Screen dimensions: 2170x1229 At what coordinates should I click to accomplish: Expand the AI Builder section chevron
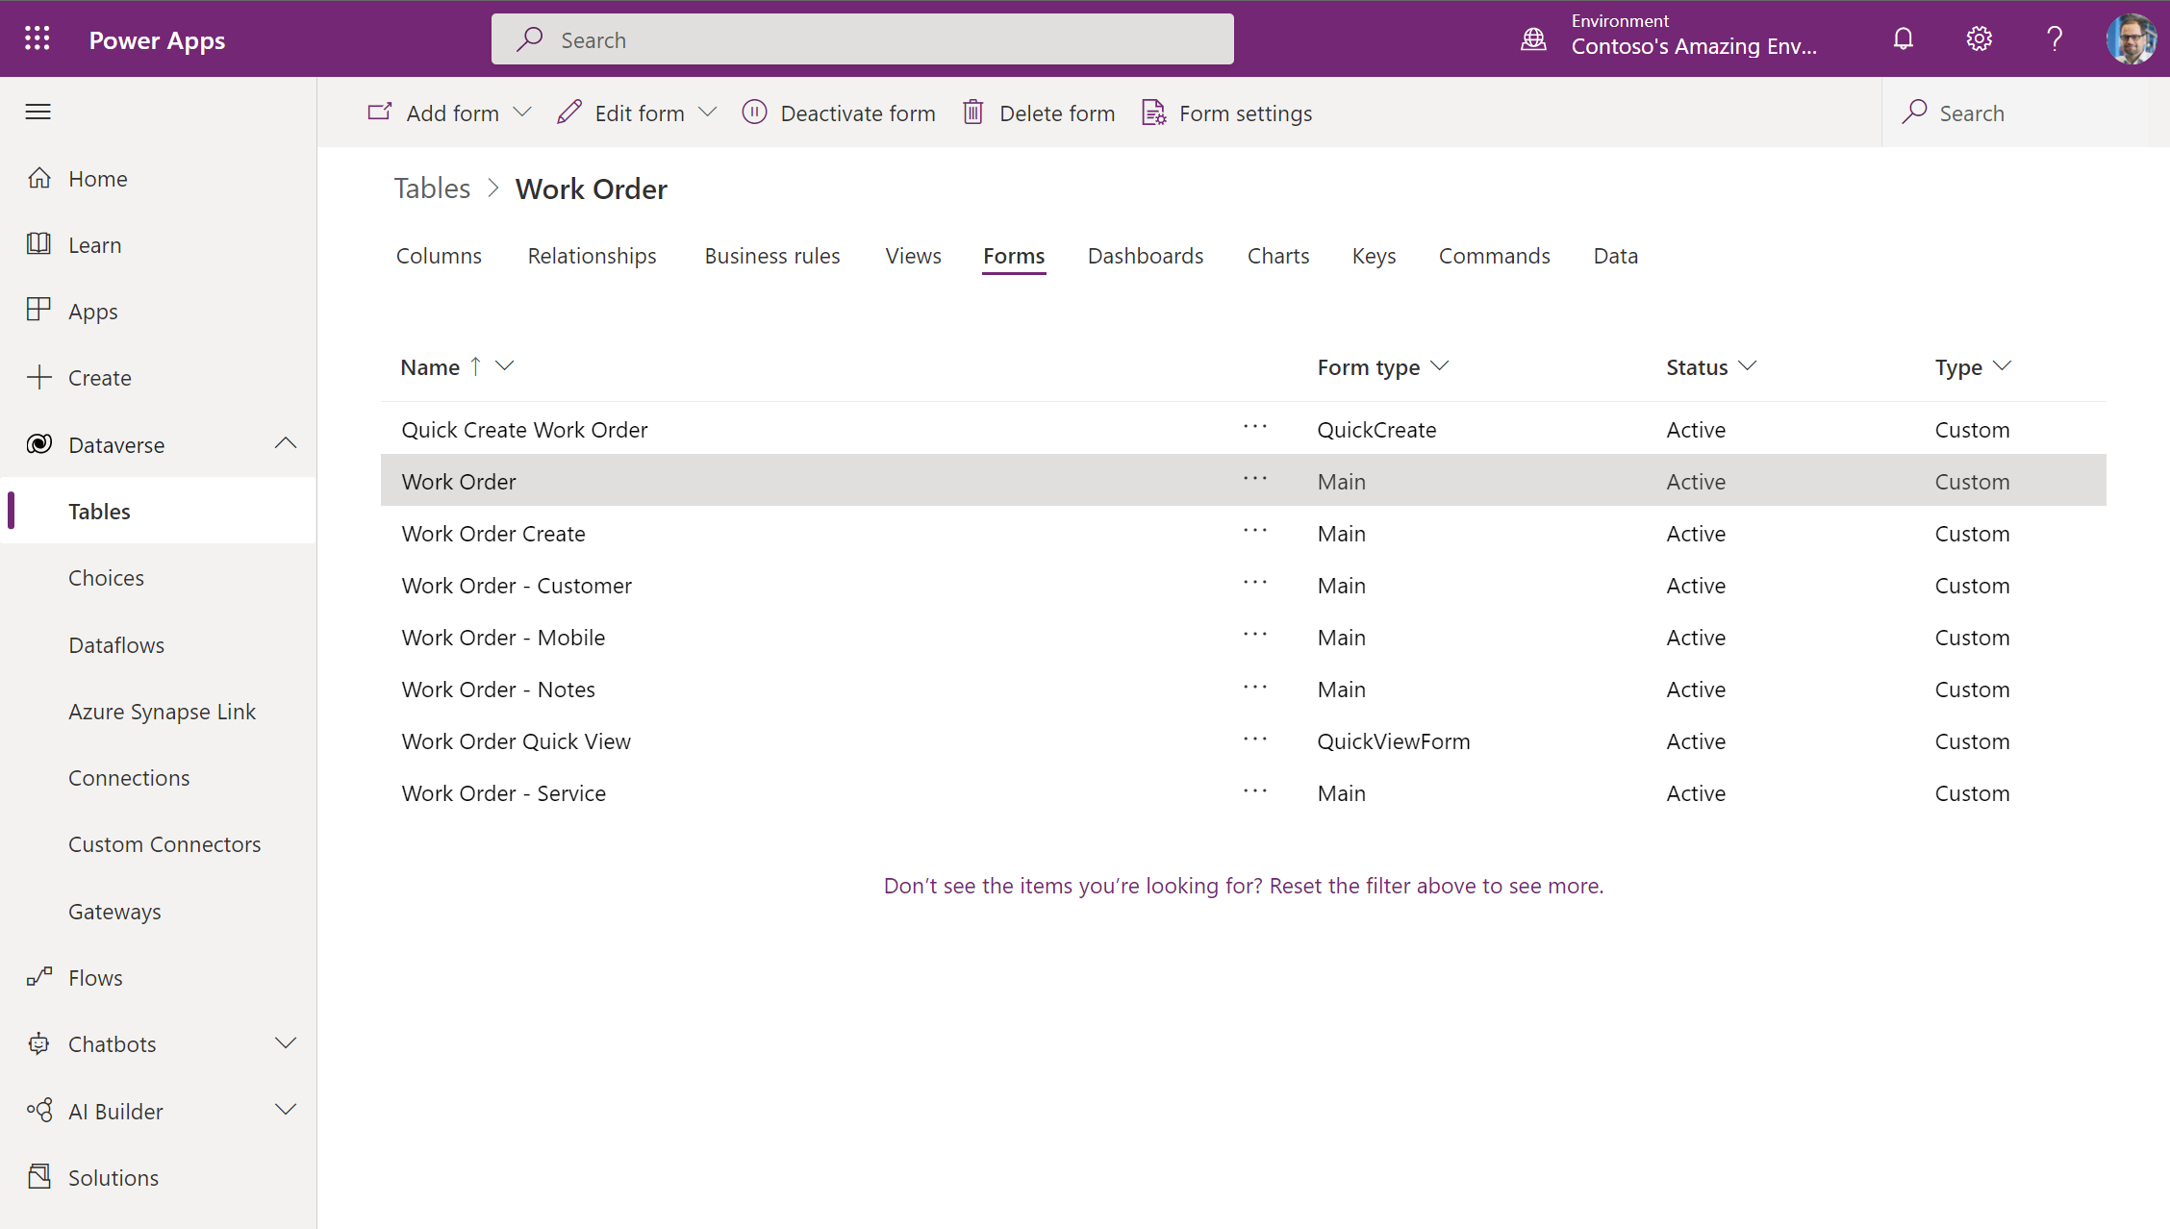[x=286, y=1110]
